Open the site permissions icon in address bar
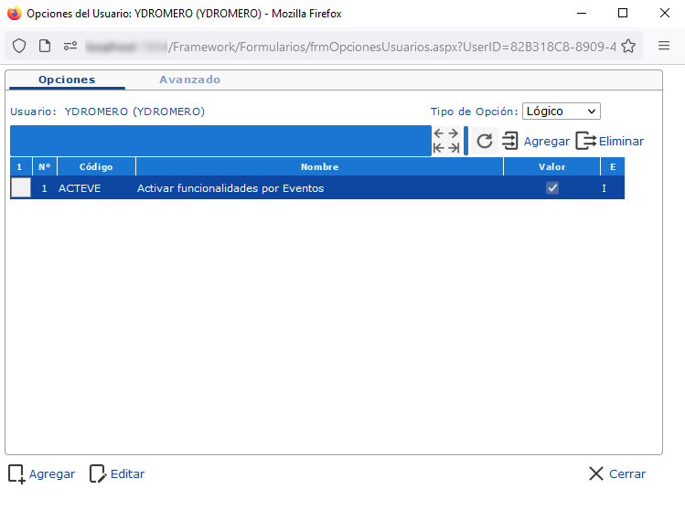Viewport: 685px width, 521px height. tap(70, 46)
